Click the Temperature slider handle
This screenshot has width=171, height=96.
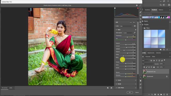tap(127, 37)
